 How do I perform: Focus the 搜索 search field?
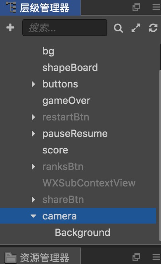pos(65,28)
